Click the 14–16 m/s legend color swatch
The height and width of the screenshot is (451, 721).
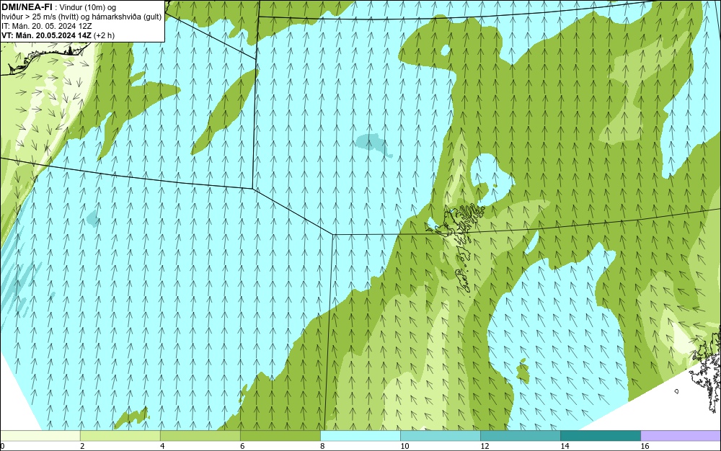coord(600,435)
